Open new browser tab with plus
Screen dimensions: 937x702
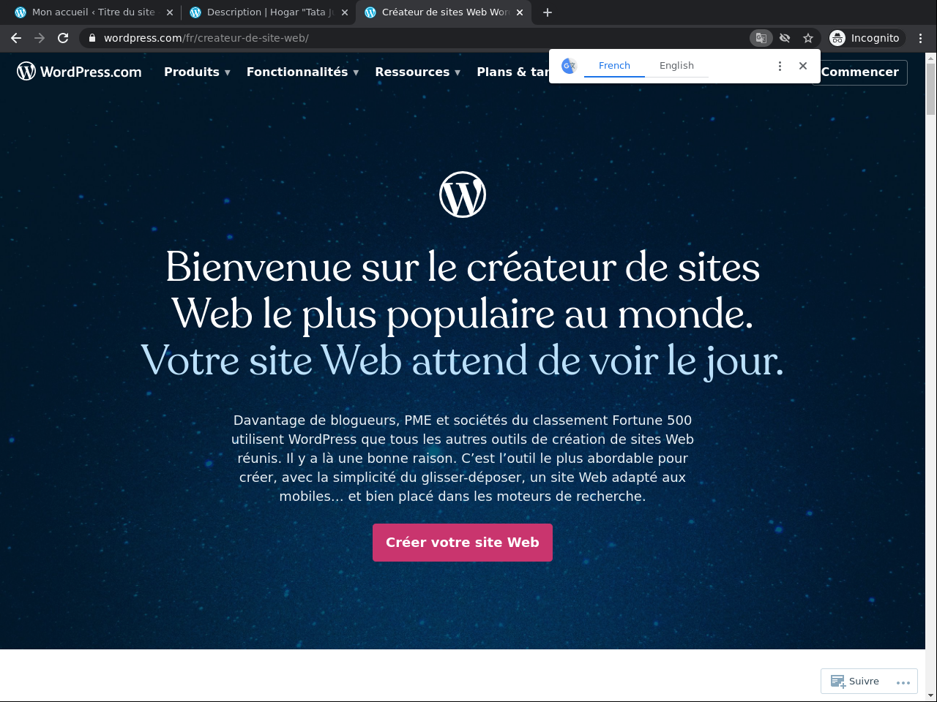(548, 12)
